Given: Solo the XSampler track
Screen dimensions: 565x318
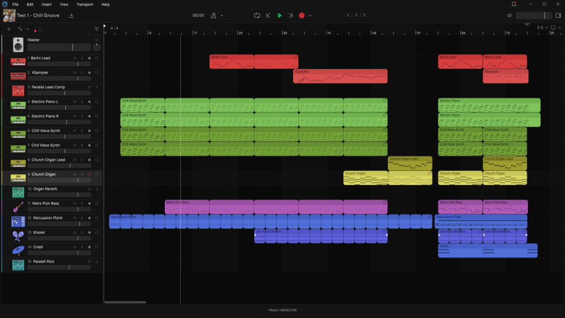Looking at the screenshot, I should [x=82, y=72].
